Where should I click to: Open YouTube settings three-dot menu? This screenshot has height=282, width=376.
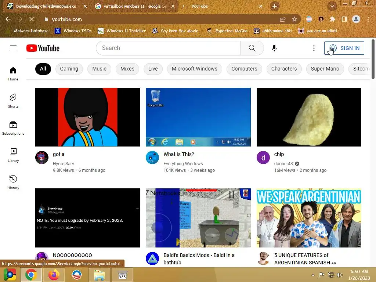(314, 48)
